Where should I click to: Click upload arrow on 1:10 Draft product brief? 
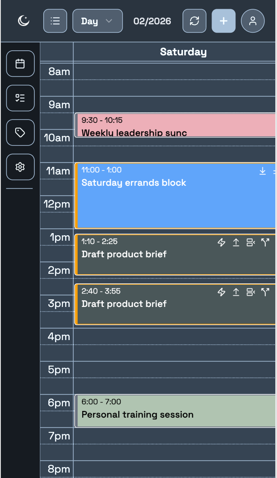(x=236, y=242)
